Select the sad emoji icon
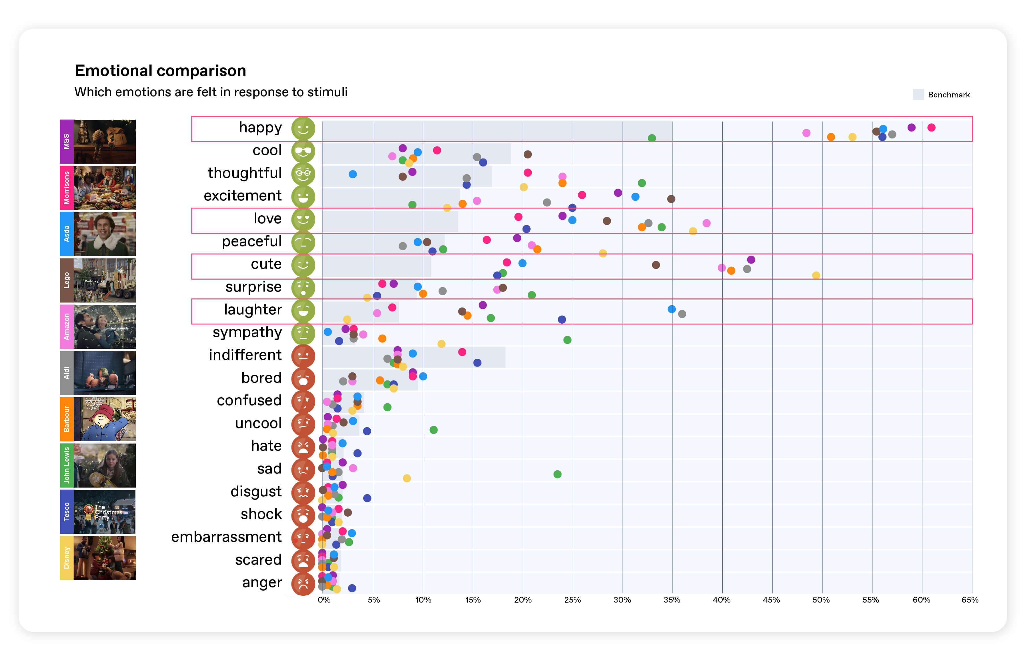 point(303,470)
